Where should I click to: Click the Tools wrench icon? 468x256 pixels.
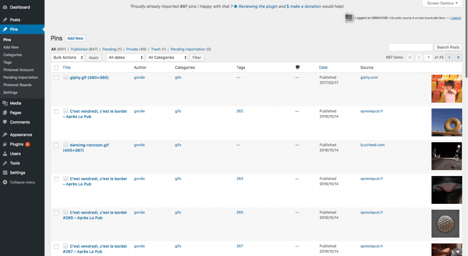pos(5,163)
